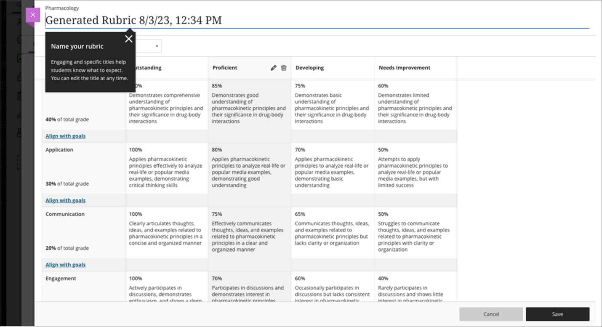Close the rubric panel with the purple X

pyautogui.click(x=33, y=15)
